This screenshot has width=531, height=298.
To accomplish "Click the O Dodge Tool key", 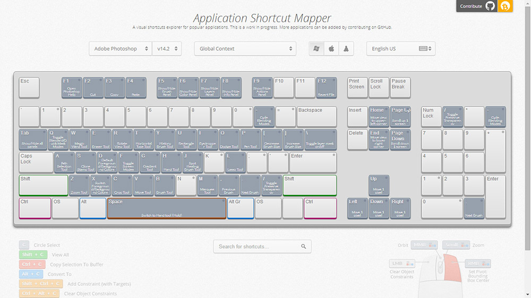I will coord(229,139).
